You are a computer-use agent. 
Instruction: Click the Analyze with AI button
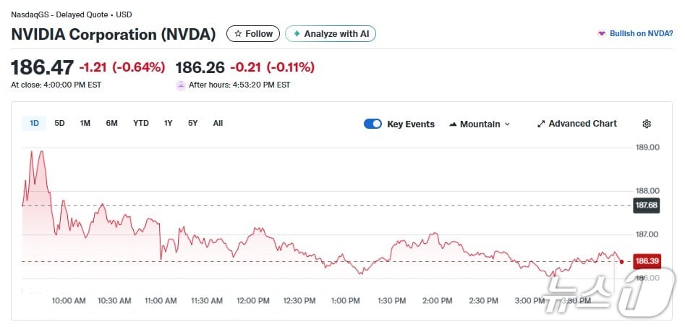tap(331, 34)
